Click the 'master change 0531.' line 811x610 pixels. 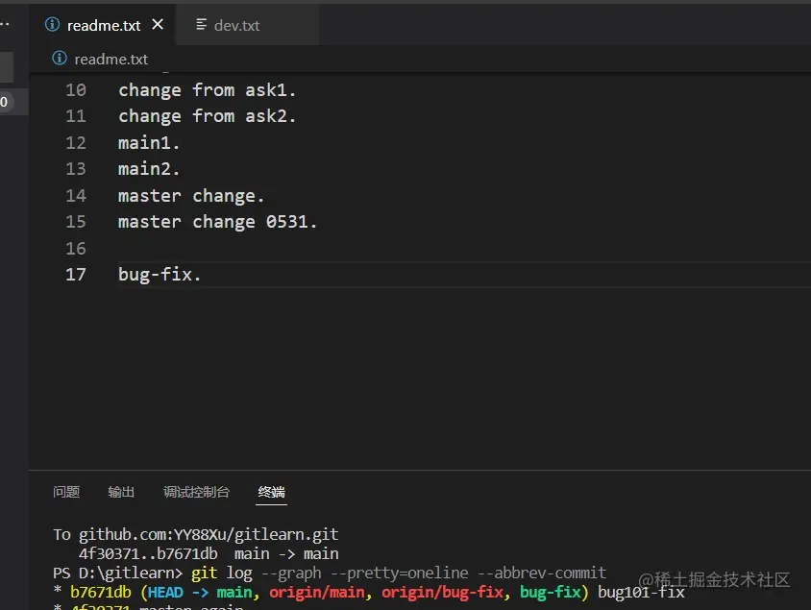[217, 222]
